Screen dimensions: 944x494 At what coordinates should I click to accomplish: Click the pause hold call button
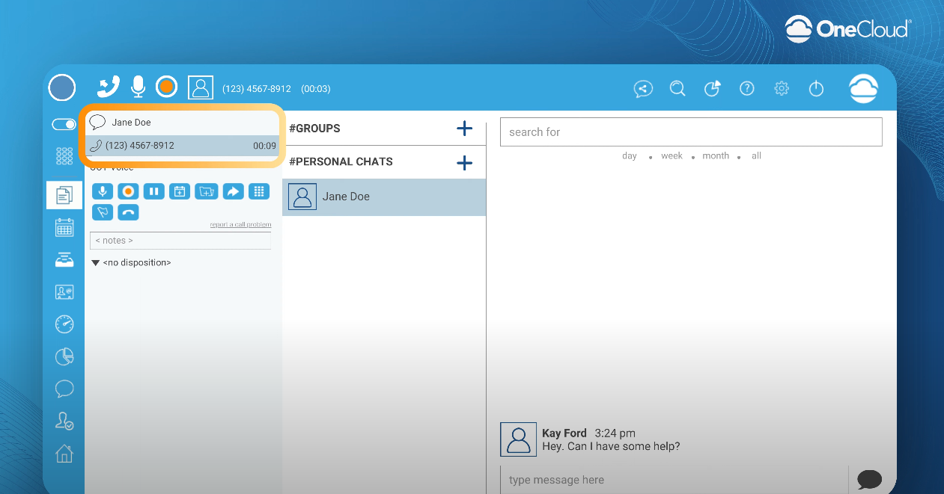click(153, 192)
